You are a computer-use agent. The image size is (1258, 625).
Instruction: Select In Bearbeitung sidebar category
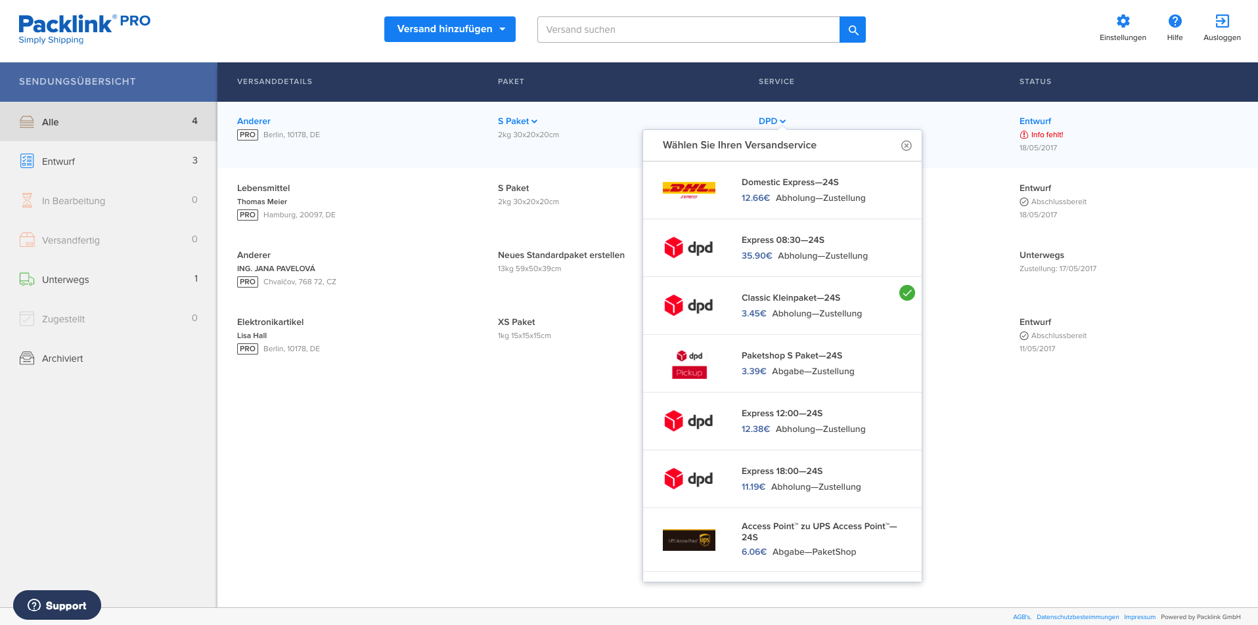point(108,200)
